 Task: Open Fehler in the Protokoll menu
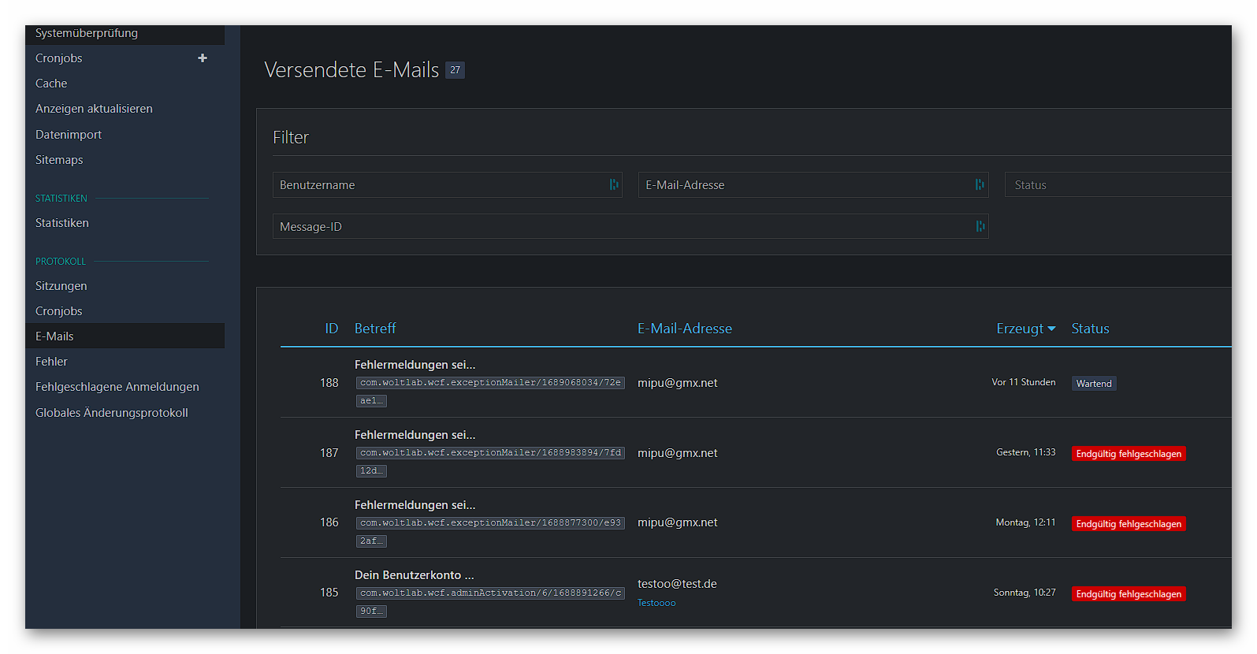pyautogui.click(x=51, y=362)
